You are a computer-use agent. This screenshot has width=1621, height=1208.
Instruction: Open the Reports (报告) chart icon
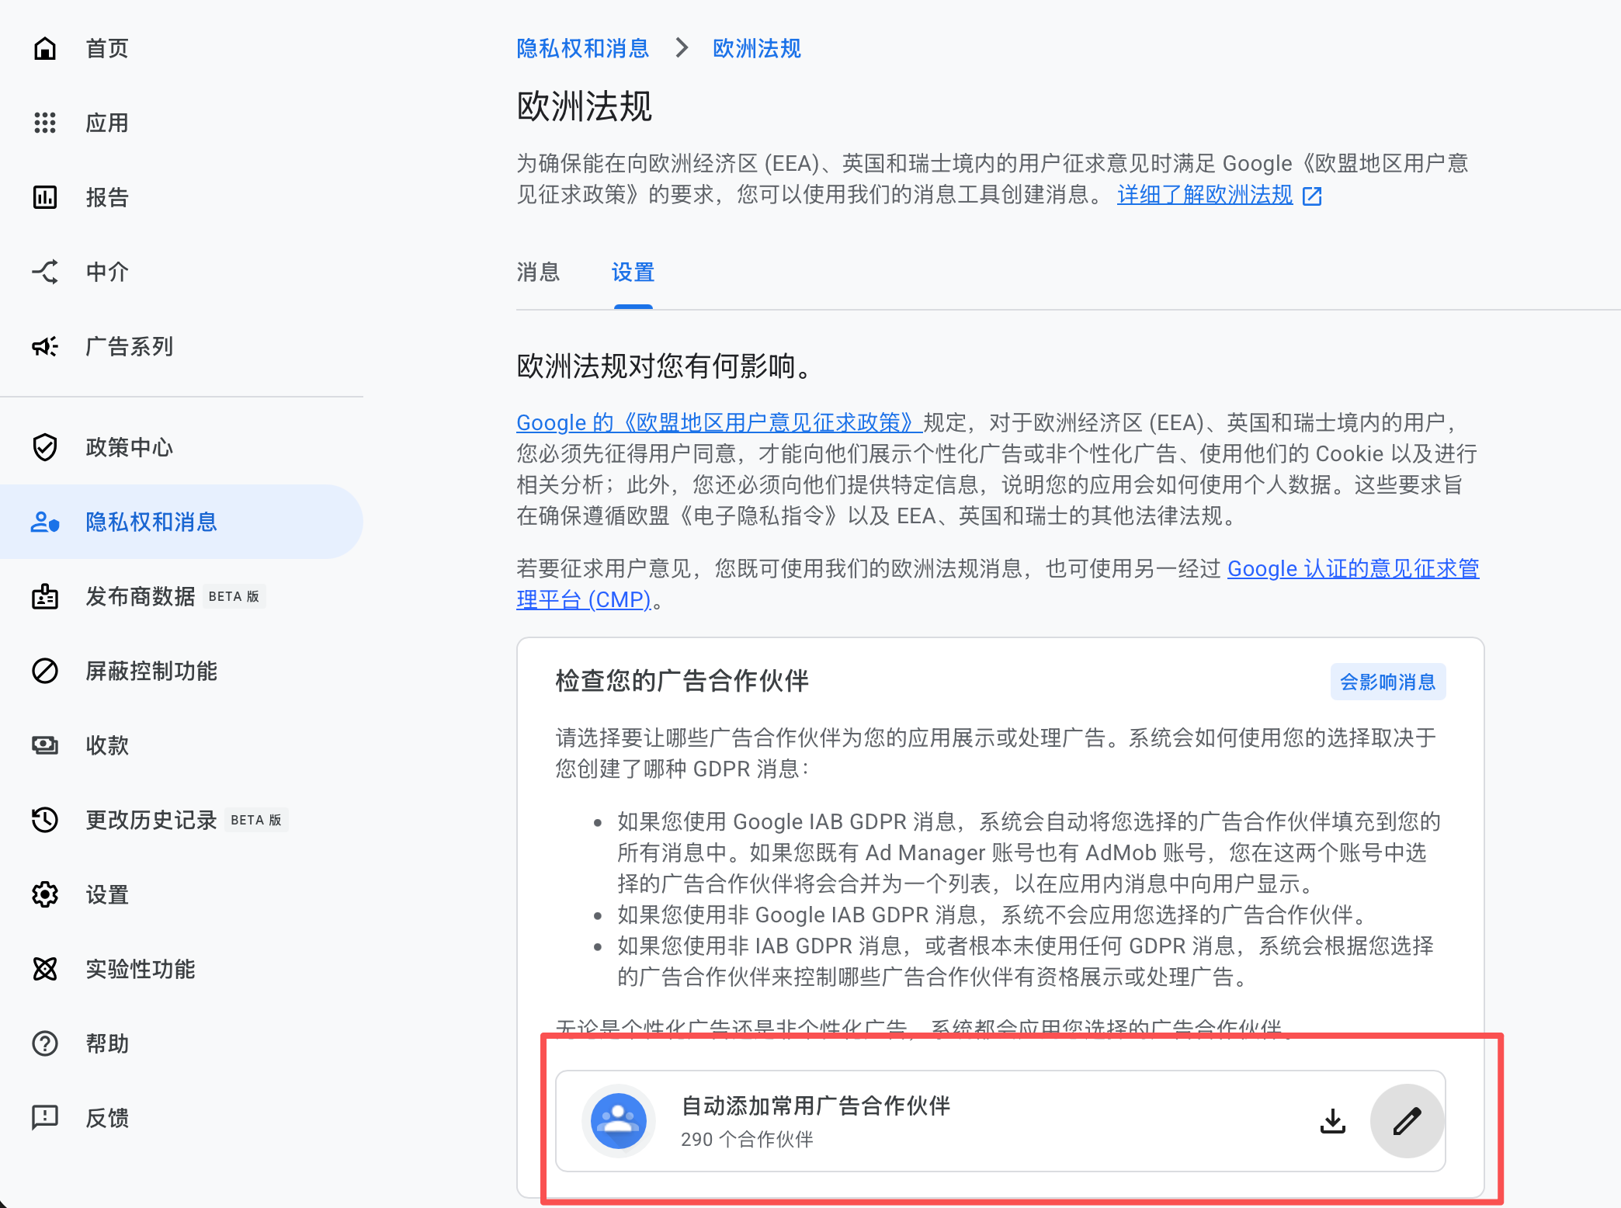point(45,197)
